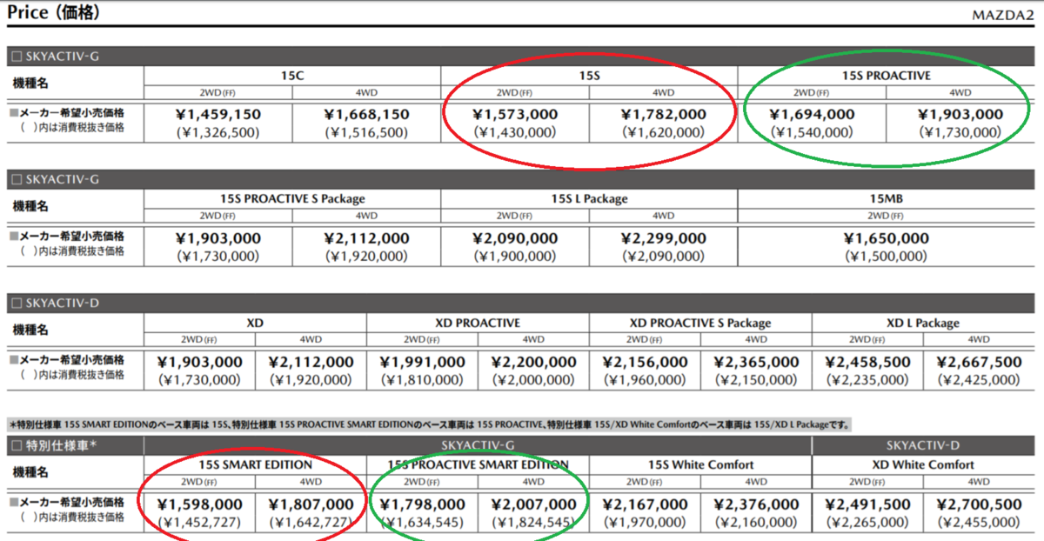Image resolution: width=1044 pixels, height=541 pixels.
Task: Click the 15S White Comfort 4WD price ¥2,376,000
Action: click(x=756, y=504)
